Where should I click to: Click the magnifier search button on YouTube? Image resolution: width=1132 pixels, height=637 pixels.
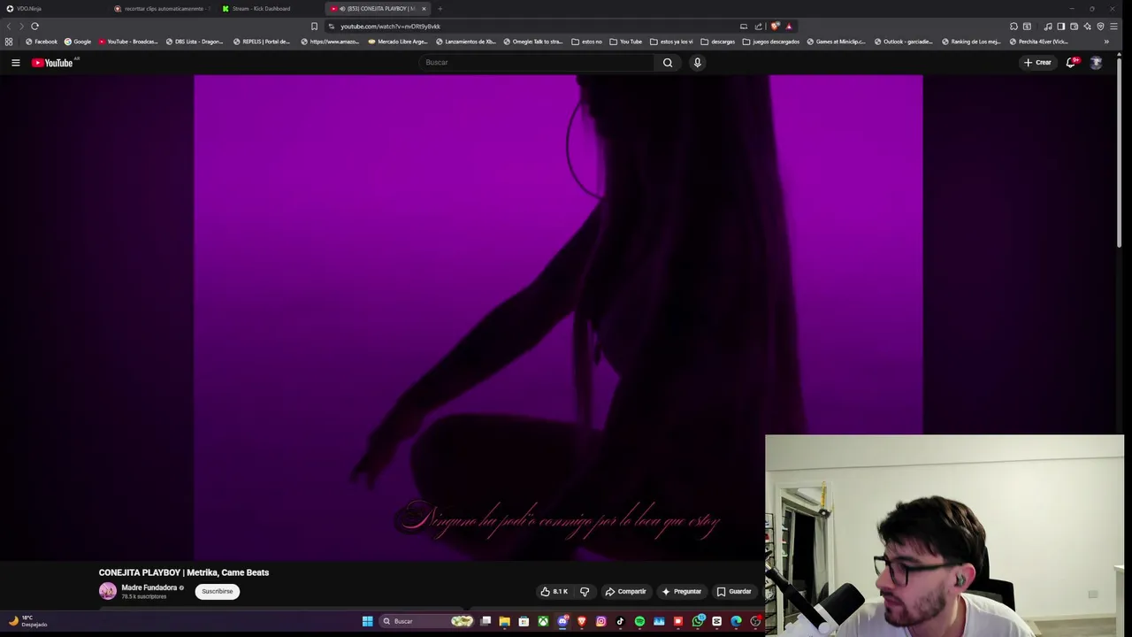pos(668,63)
